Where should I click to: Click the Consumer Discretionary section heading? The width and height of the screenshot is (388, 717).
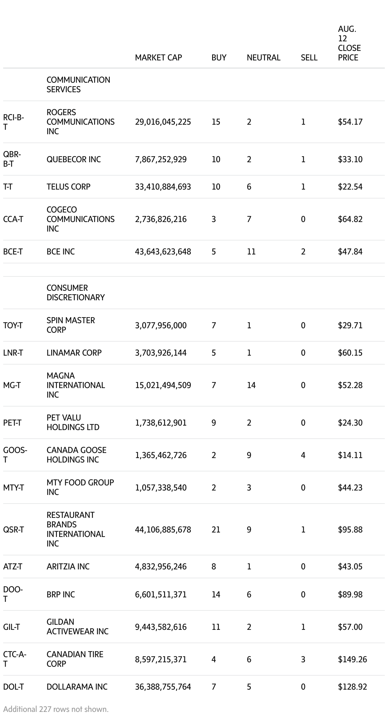(75, 293)
